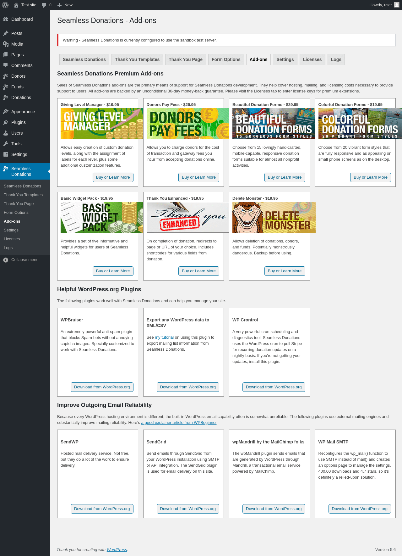Switch to the Thank You Templates tab

[x=137, y=59]
